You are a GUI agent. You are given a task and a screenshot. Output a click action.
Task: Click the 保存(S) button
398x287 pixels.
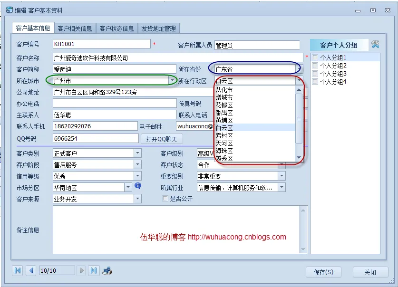pos(323,272)
